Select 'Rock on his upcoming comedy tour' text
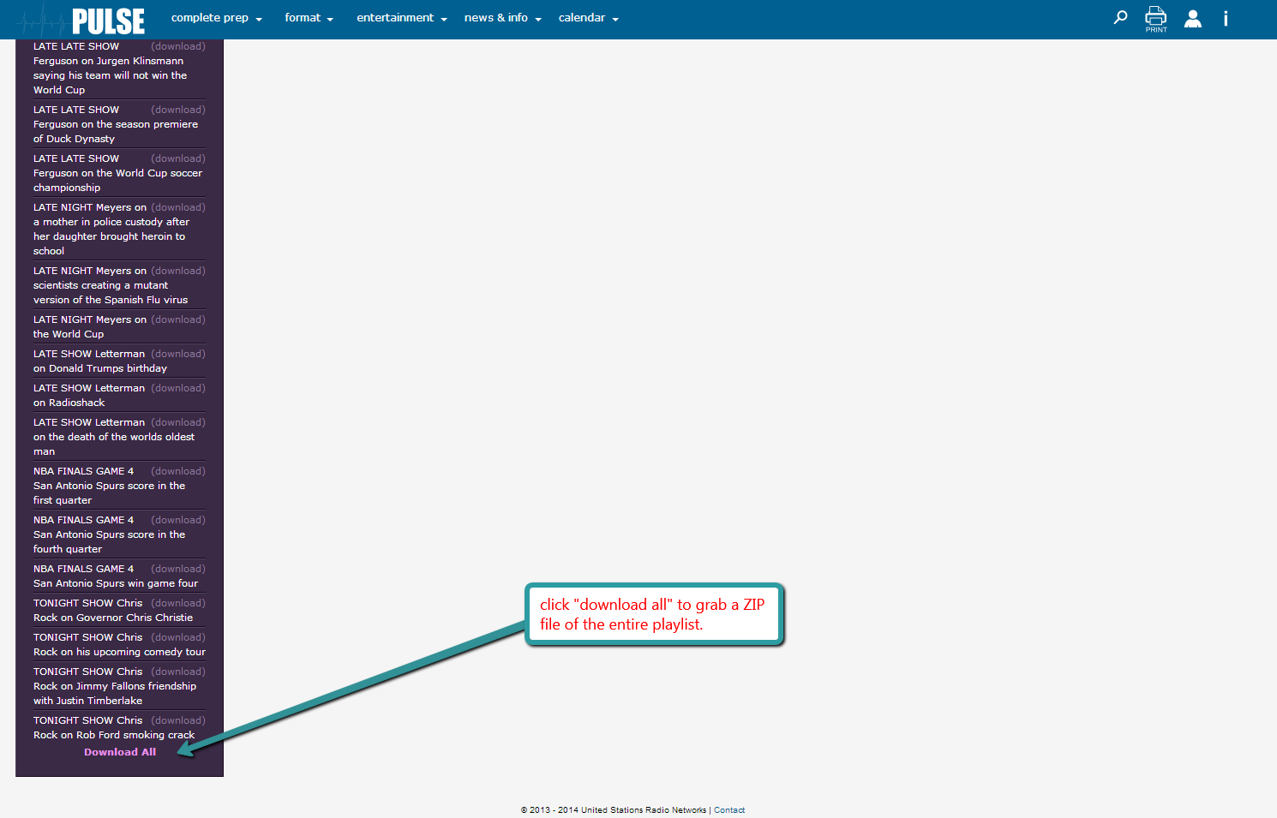Screen dimensions: 1277x818 coord(119,652)
